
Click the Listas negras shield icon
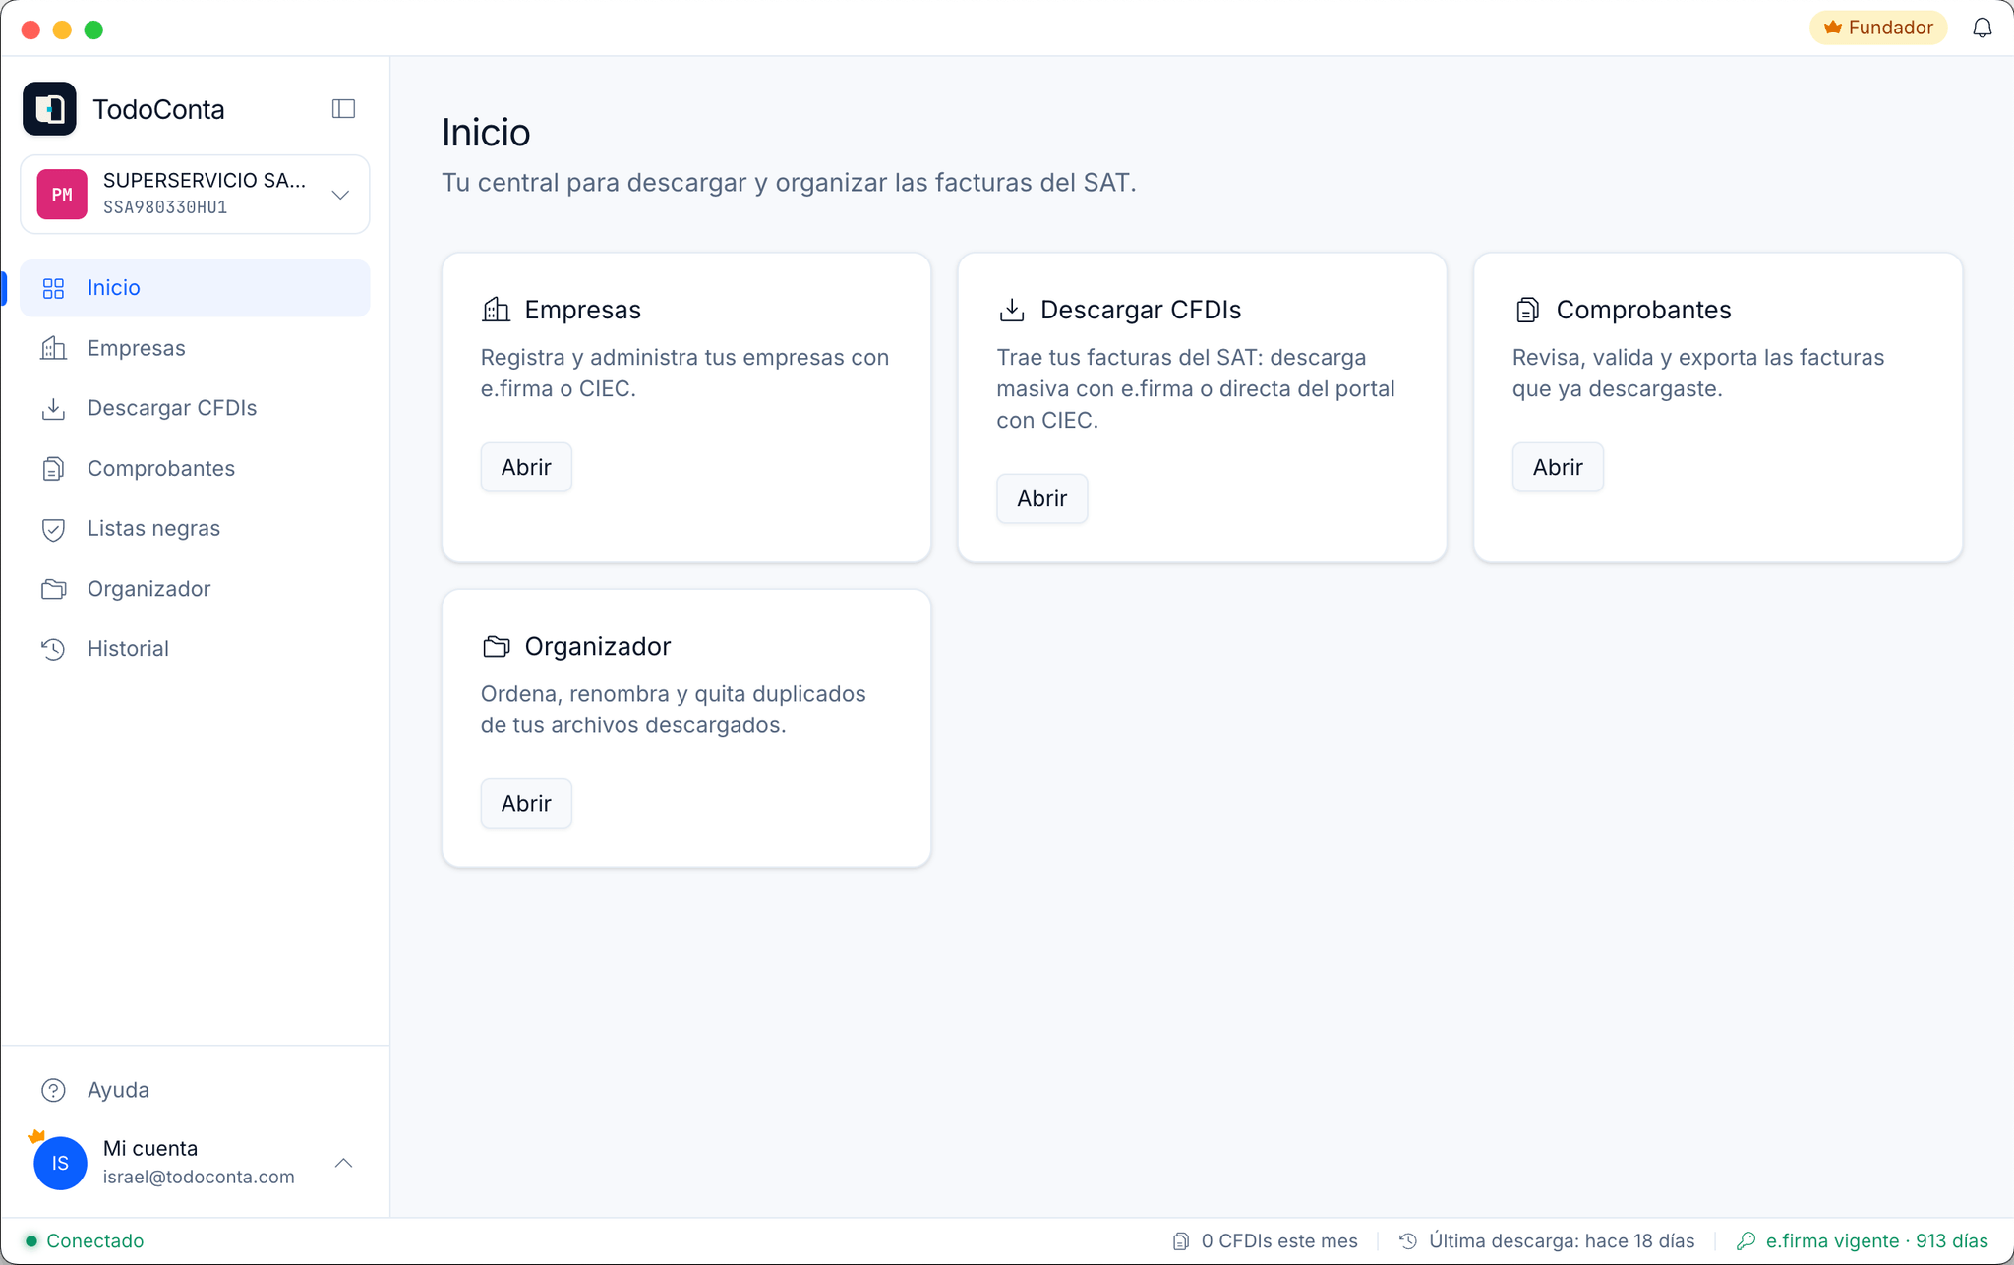(x=53, y=529)
